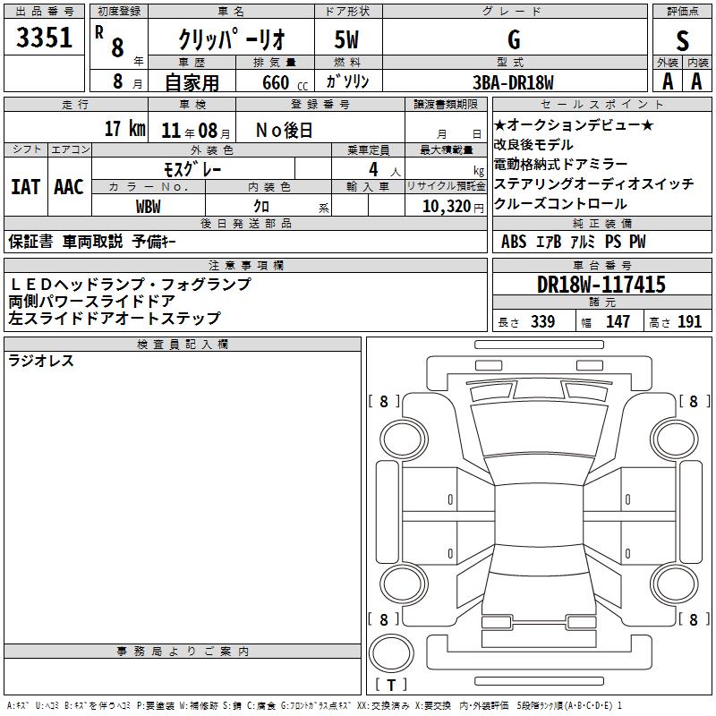Screen dimensions: 716x716
Task: Click ABS in genuine equipment
Action: tap(514, 242)
